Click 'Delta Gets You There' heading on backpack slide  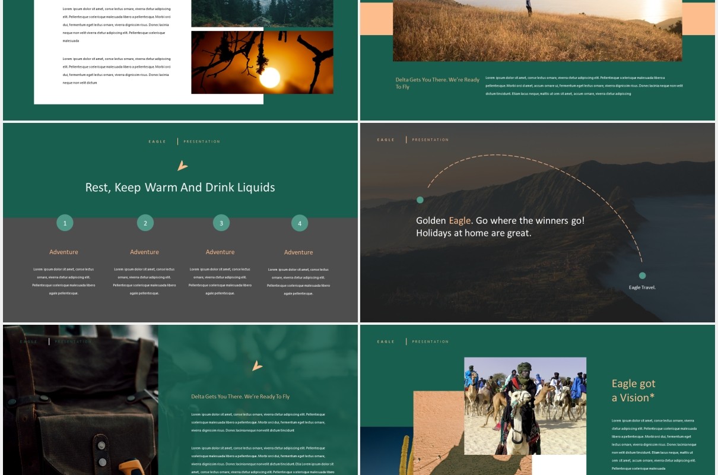(x=240, y=396)
